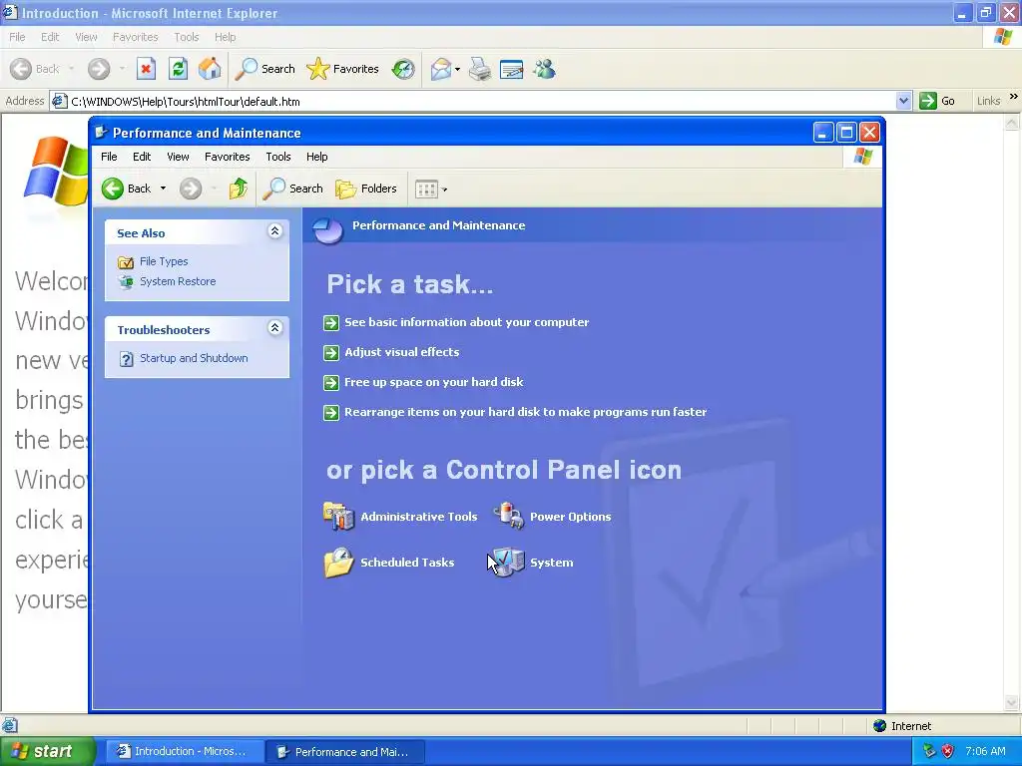
Task: Open Startup and Shutdown troubleshooter link
Action: pos(194,358)
